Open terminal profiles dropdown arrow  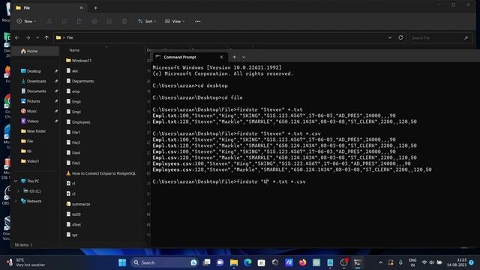click(x=244, y=57)
